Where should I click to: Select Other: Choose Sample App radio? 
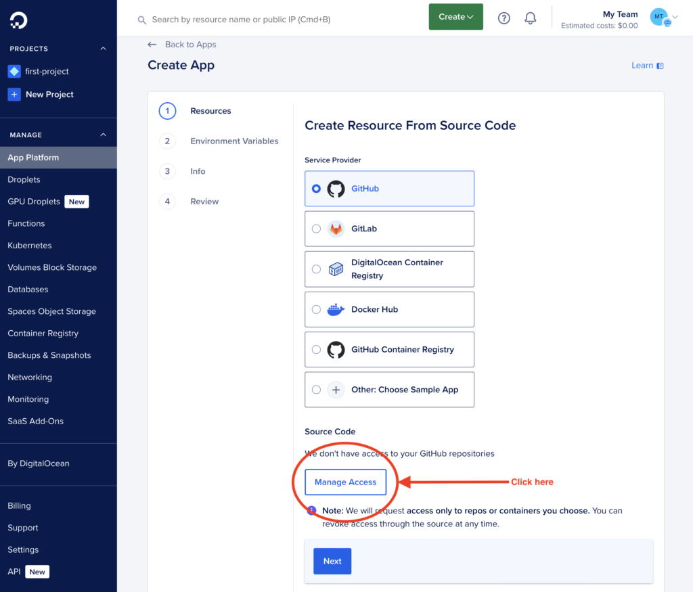pyautogui.click(x=316, y=390)
